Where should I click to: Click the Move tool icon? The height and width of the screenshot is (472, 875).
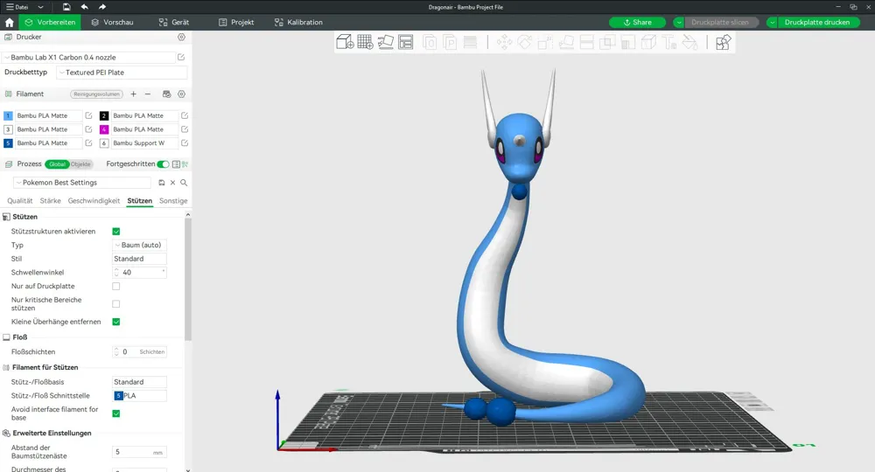(x=505, y=42)
